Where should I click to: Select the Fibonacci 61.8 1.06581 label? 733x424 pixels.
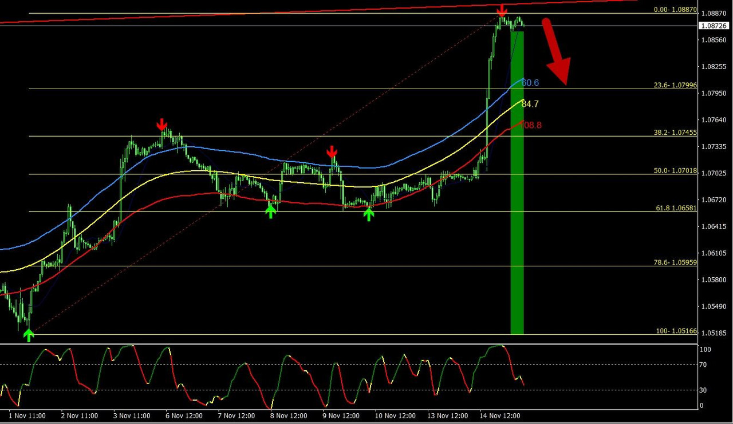(x=676, y=208)
